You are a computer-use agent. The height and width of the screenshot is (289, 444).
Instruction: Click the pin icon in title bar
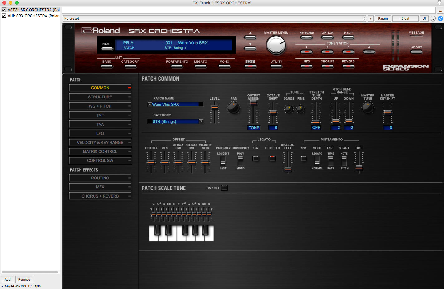coord(440,2)
